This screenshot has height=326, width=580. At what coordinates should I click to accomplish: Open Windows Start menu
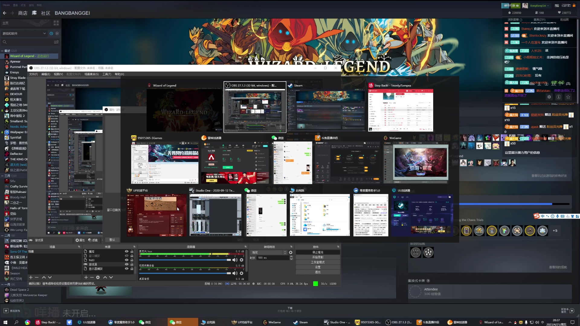pyautogui.click(x=5, y=322)
